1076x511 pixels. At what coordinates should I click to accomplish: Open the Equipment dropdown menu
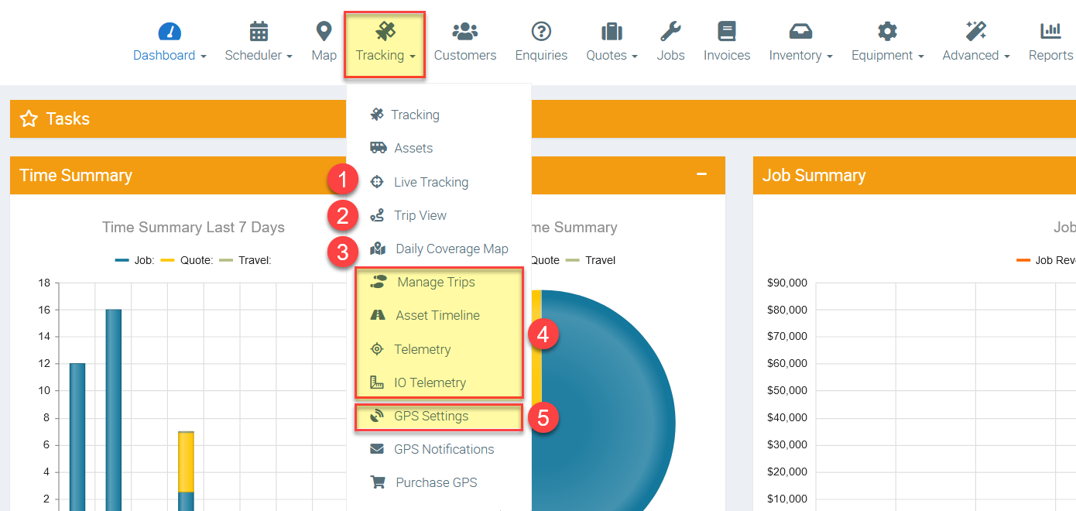tap(887, 56)
